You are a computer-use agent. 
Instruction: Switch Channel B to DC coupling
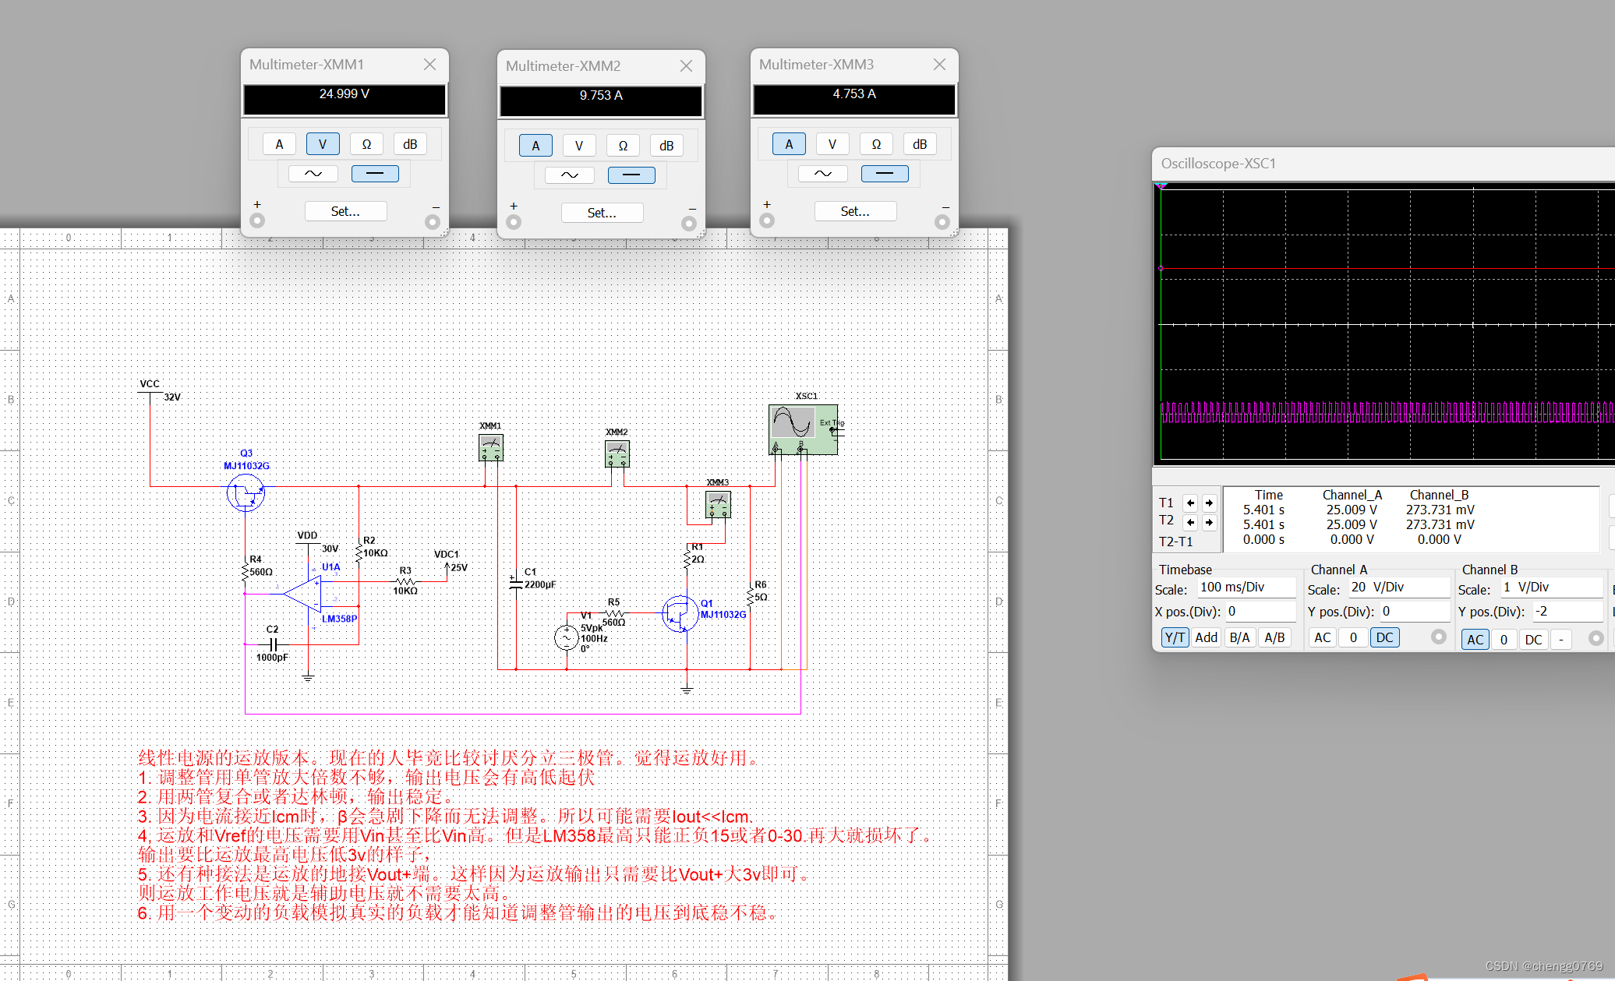point(1533,640)
